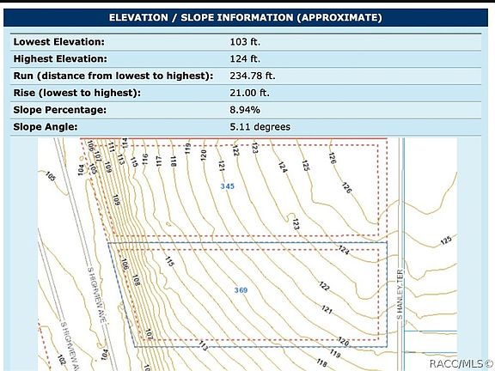
Task: Click the 21.00 ft. rise value
Action: [x=250, y=93]
